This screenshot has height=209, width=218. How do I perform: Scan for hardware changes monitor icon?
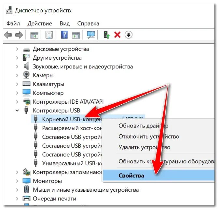click(91, 35)
